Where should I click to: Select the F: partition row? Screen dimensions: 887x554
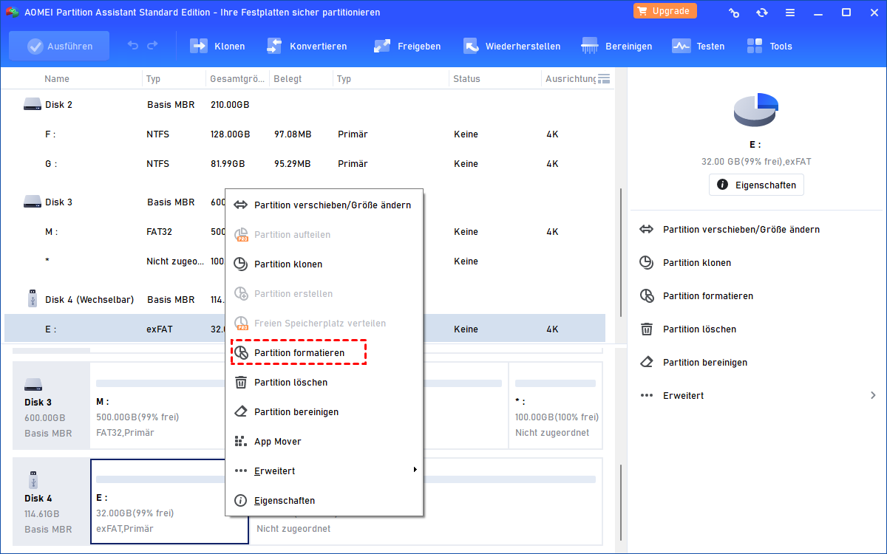click(x=305, y=134)
